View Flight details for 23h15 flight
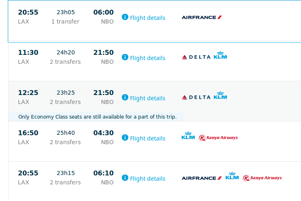The height and width of the screenshot is (201, 301). click(x=147, y=179)
